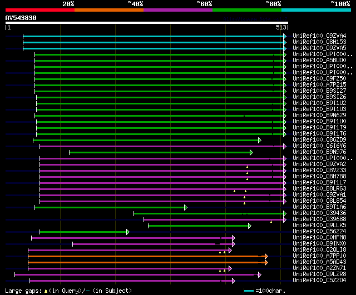Viewport: 356px width, 295px height.
Task: Click the orange arrowhead ending A5AD43's bar
Action: coord(266,263)
